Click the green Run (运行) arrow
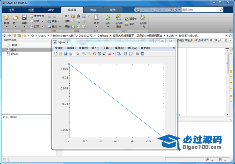 tap(108, 17)
